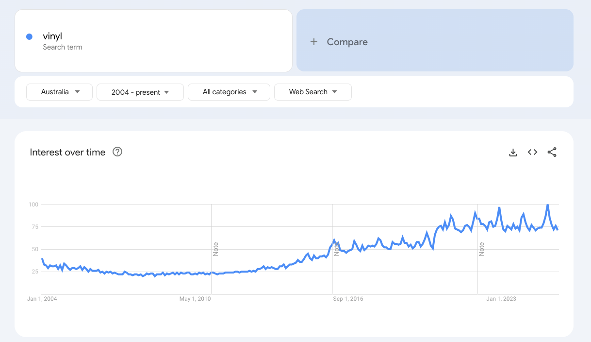The image size is (591, 342).
Task: Click the Note marker near Sep 2016
Action: [336, 249]
